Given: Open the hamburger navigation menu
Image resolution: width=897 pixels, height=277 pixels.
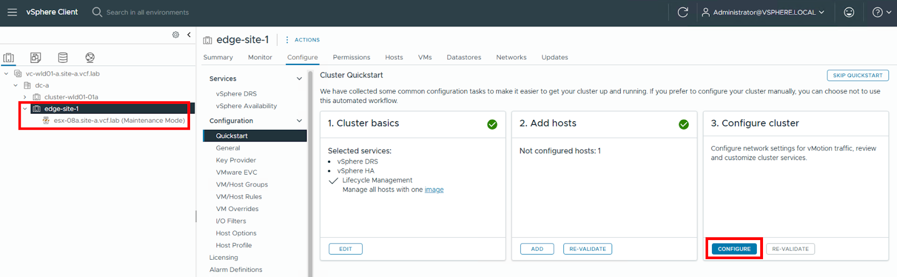Looking at the screenshot, I should (12, 12).
